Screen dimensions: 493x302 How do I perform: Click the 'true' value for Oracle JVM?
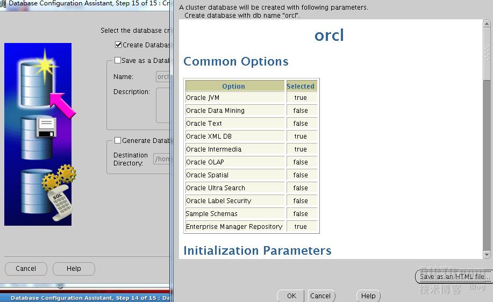pyautogui.click(x=302, y=98)
